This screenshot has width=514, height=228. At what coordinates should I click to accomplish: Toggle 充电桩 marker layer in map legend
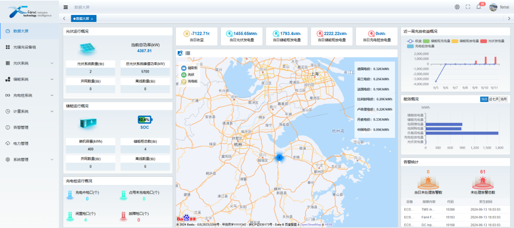190,81
